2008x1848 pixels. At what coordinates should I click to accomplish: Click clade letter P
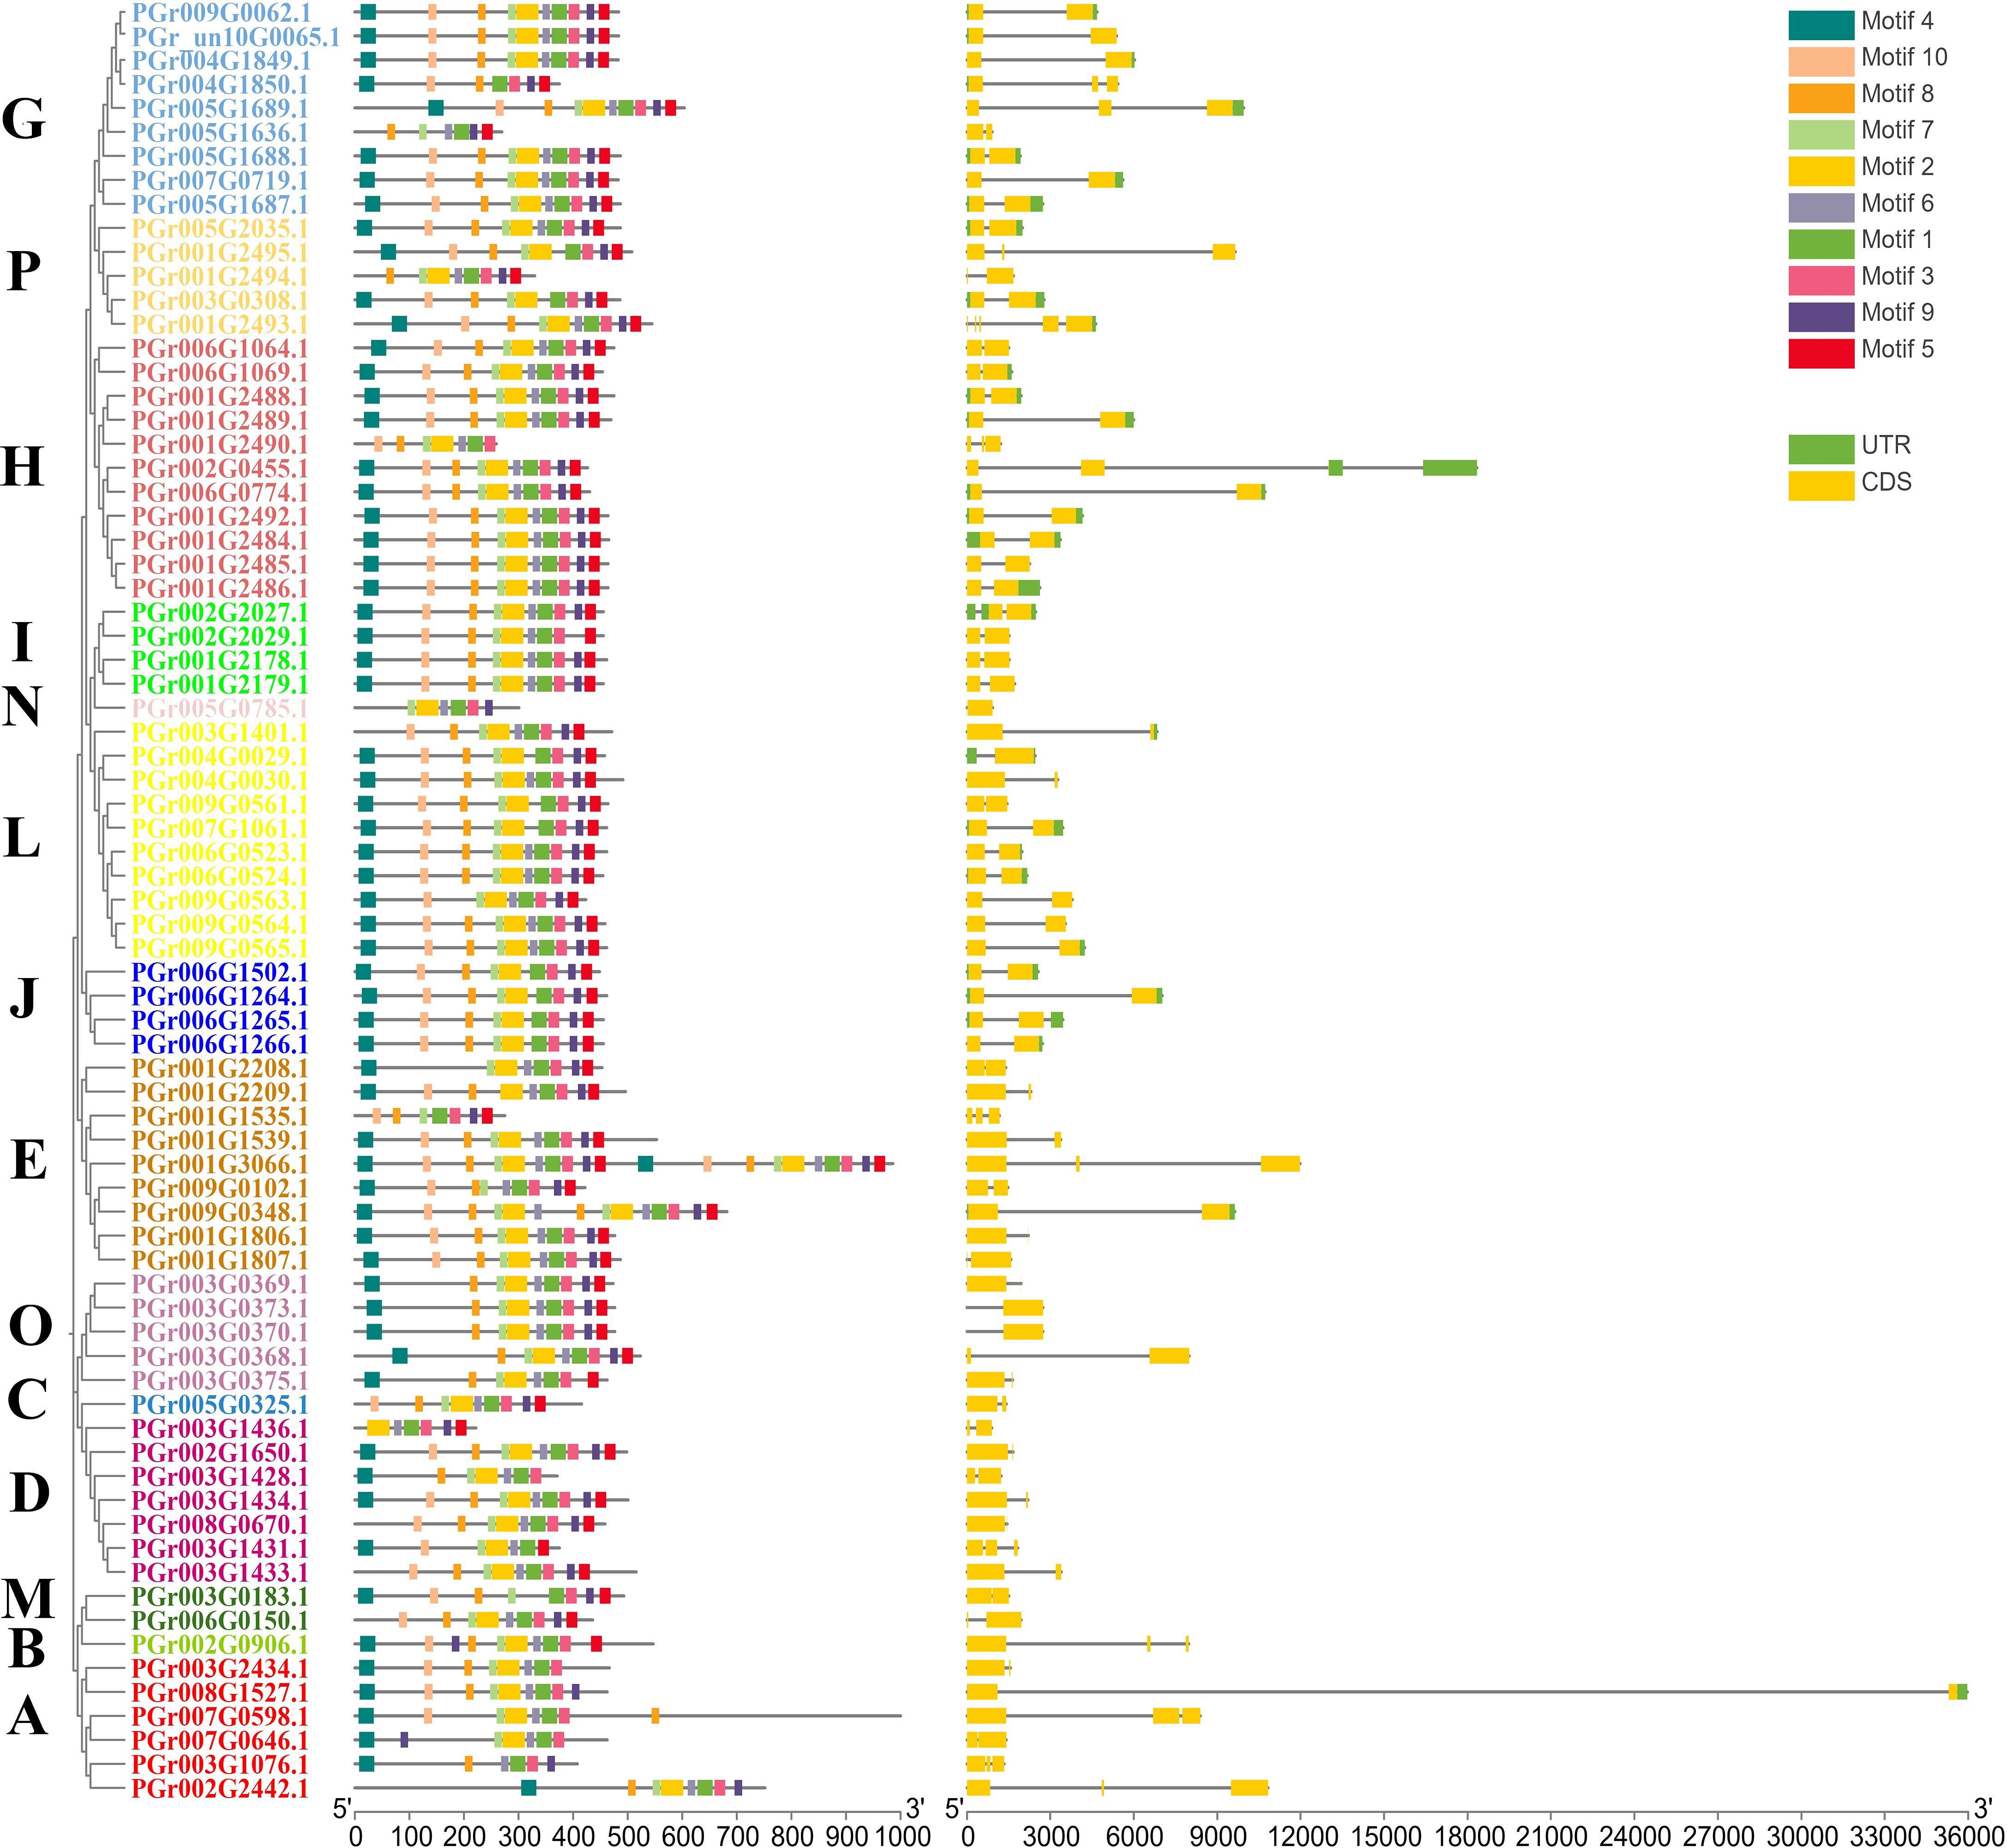(x=23, y=270)
